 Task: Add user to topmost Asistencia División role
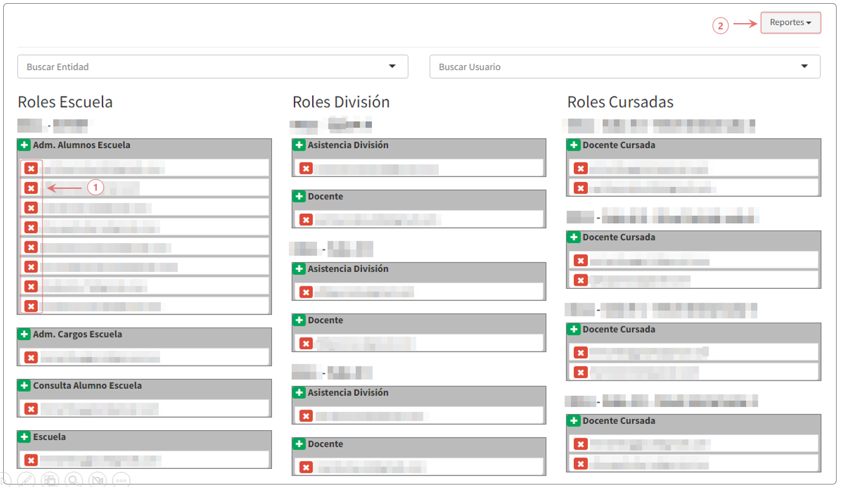click(299, 145)
